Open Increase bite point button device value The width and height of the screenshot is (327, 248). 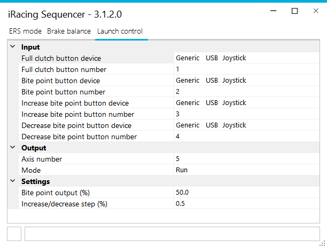click(x=246, y=102)
